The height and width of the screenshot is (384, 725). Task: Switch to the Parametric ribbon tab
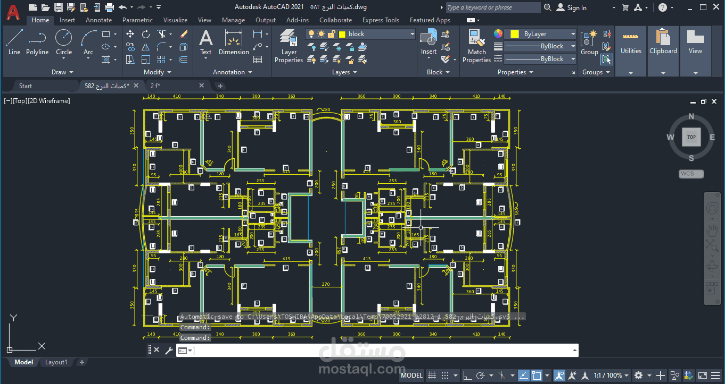137,20
